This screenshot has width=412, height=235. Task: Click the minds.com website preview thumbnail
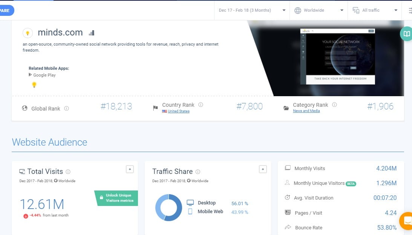click(337, 56)
